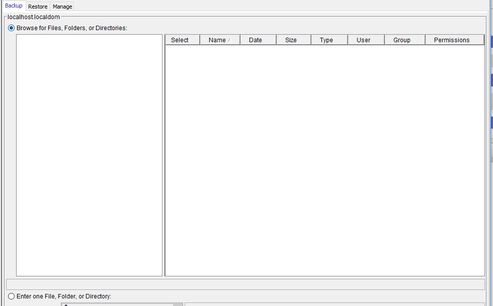
Task: Switch to the Restore tab
Action: (x=38, y=7)
